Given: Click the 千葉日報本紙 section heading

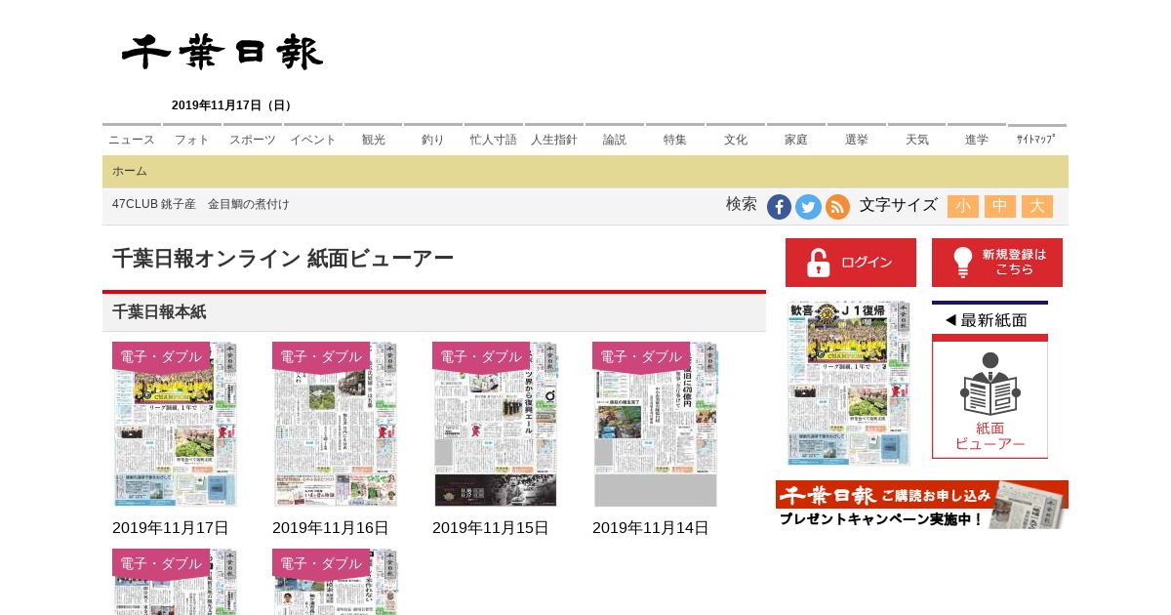Looking at the screenshot, I should (x=159, y=312).
